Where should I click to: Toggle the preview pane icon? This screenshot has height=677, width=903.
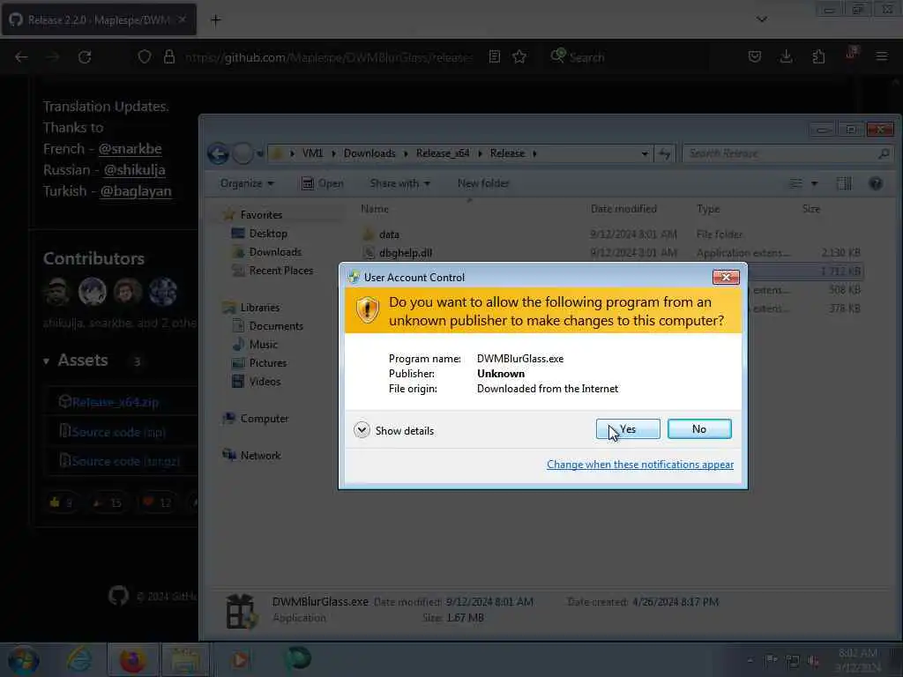click(844, 183)
